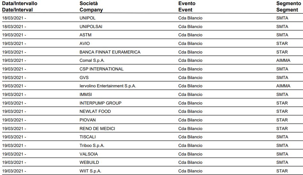This screenshot has width=303, height=175.
Task: Click the Comal S.p.A. entry
Action: point(92,61)
